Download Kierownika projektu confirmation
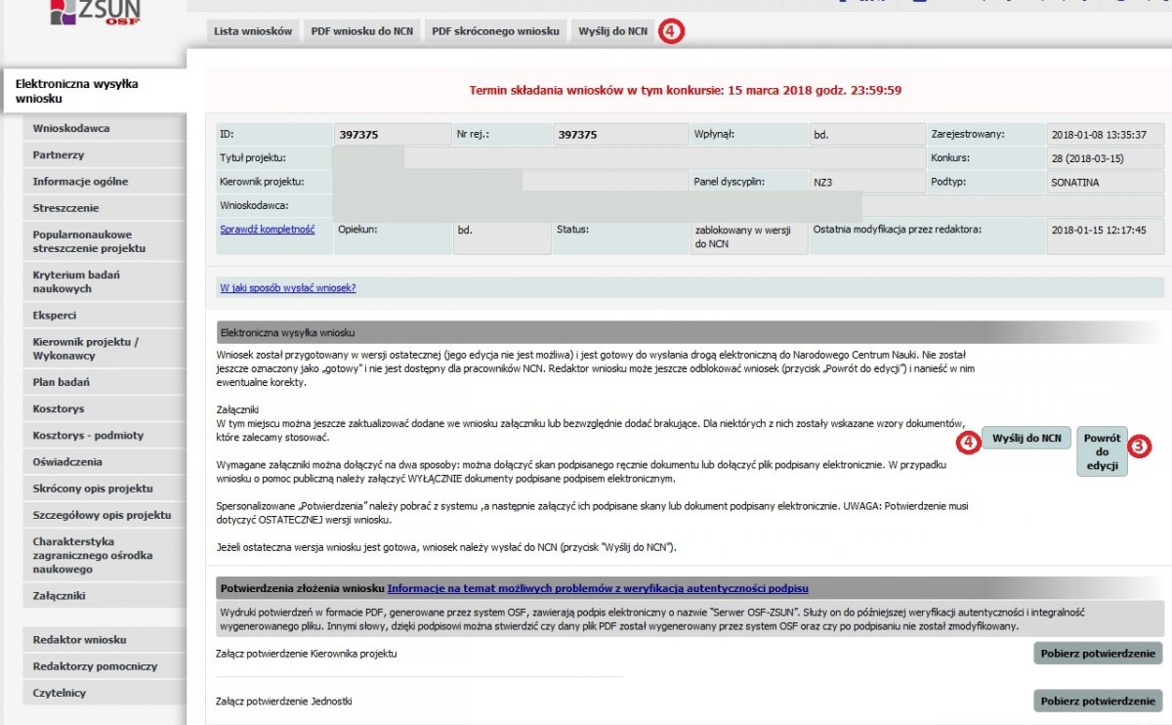Screen dimensions: 1172x725 click(x=1099, y=654)
